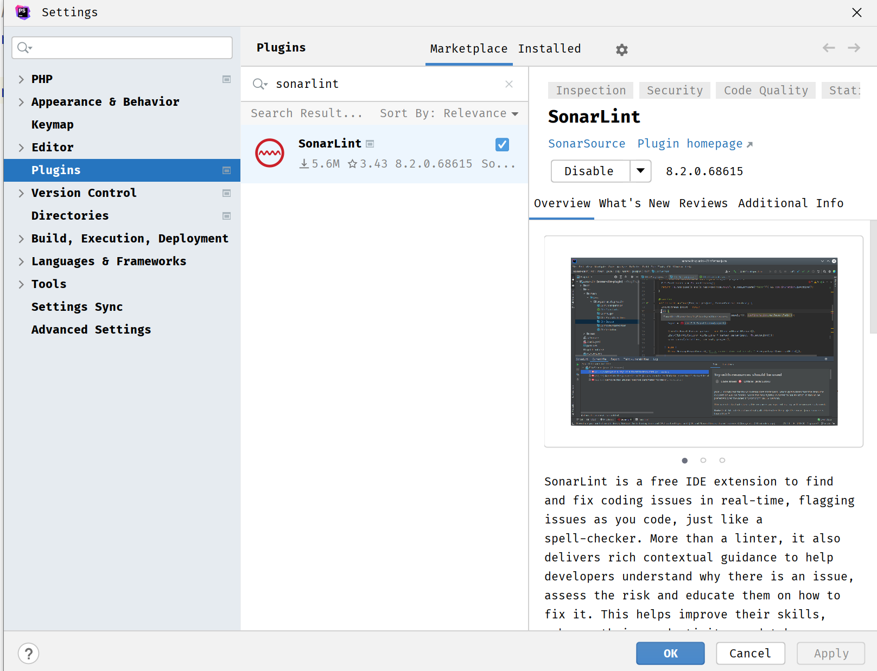Viewport: 877px width, 671px height.
Task: Clear the sonarlint search text
Action: tap(509, 84)
